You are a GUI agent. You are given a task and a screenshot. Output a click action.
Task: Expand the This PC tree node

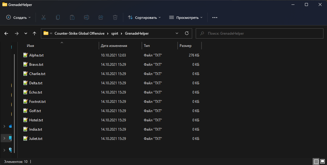[x=4, y=138]
